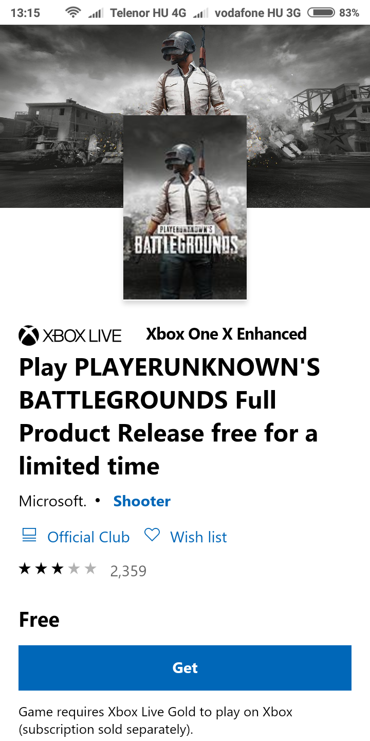
Task: Tap the Microsoft publisher name
Action: coord(52,501)
